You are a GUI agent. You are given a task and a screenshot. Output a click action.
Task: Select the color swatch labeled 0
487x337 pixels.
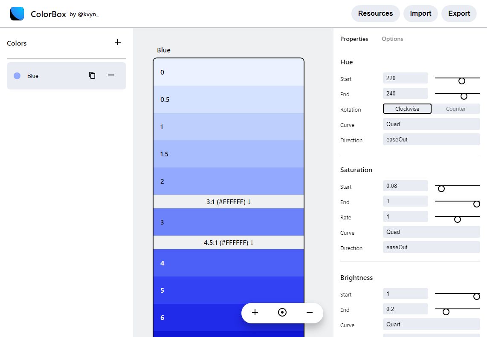click(x=229, y=72)
